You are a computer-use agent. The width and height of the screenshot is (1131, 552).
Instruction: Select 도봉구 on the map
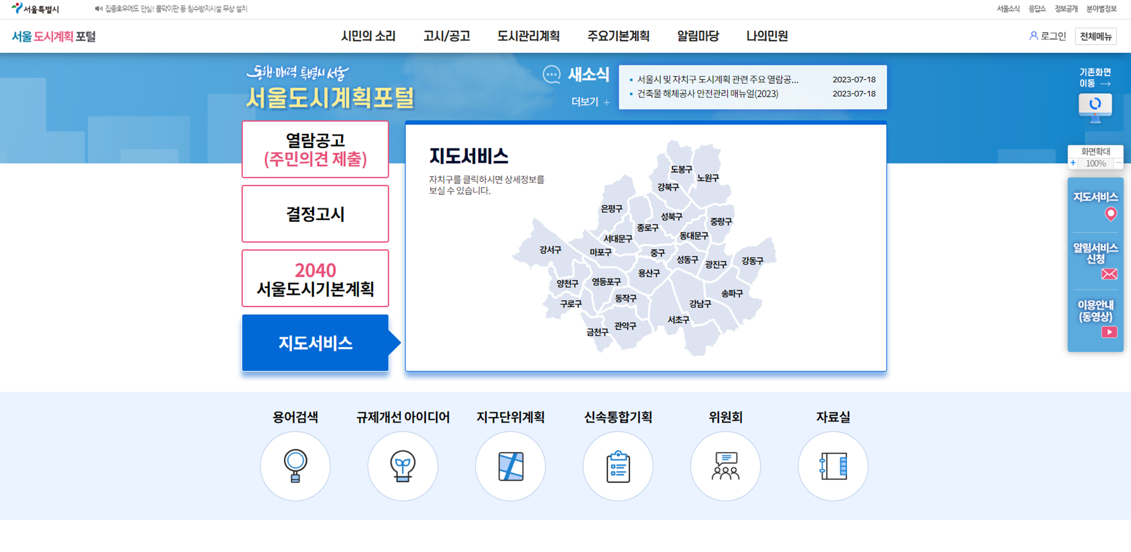681,169
